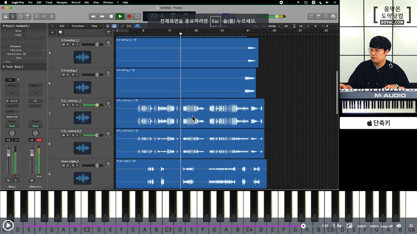The height and width of the screenshot is (234, 417).
Task: Open the Navigate menu
Action: [x=62, y=2]
